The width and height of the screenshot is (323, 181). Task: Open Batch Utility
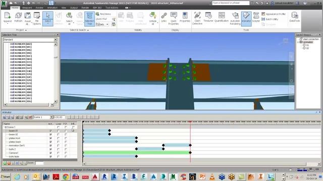(x=270, y=19)
